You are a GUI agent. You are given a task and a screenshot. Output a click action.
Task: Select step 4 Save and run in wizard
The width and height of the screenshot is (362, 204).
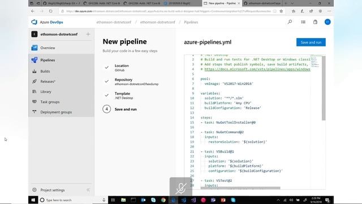pos(119,109)
